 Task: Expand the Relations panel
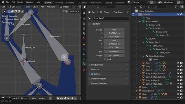[90, 69]
